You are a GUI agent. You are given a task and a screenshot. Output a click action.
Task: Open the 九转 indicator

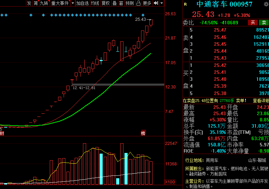[44, 3]
